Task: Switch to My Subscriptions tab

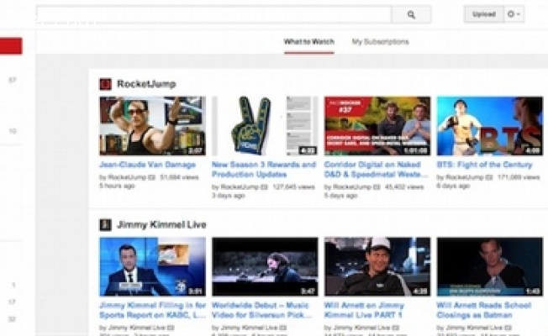Action: pyautogui.click(x=380, y=41)
